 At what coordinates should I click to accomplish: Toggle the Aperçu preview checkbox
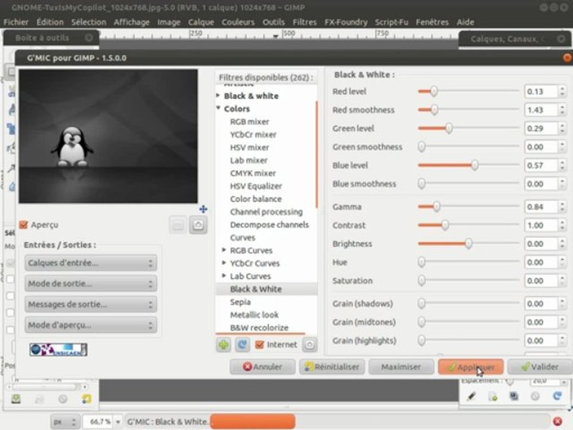tap(24, 225)
